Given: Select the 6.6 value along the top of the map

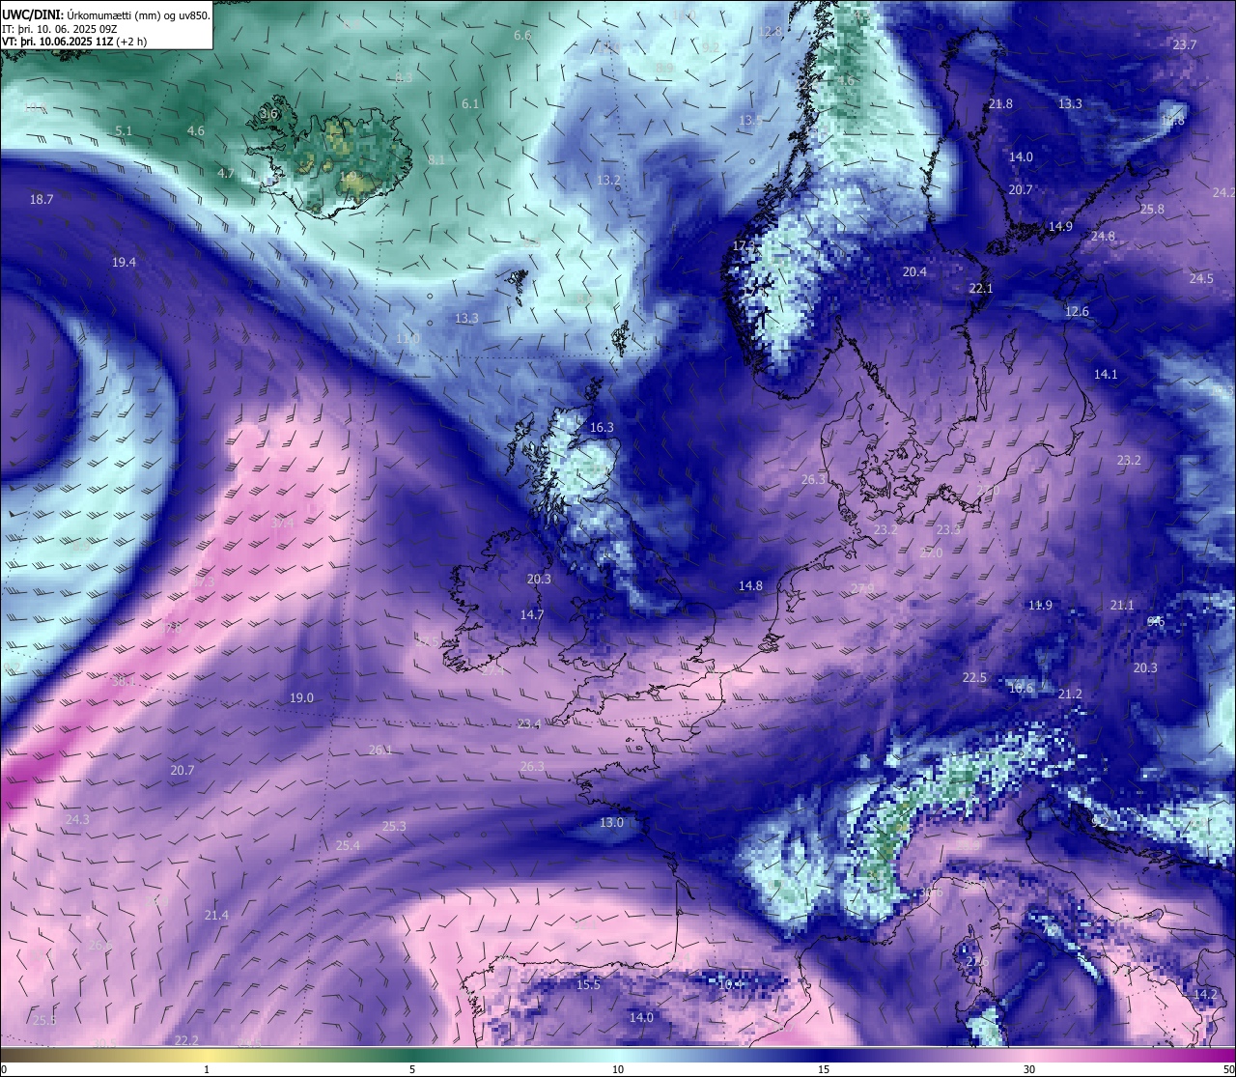Looking at the screenshot, I should [x=522, y=35].
